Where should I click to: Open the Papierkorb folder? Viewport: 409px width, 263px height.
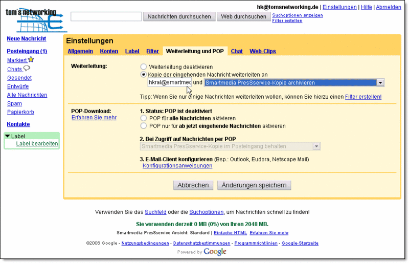point(20,112)
